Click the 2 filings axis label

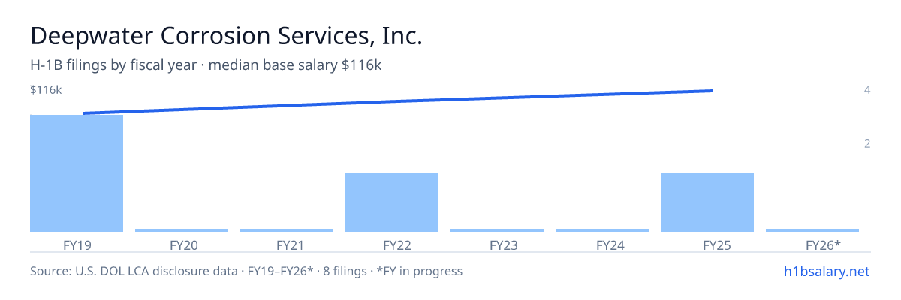[867, 144]
